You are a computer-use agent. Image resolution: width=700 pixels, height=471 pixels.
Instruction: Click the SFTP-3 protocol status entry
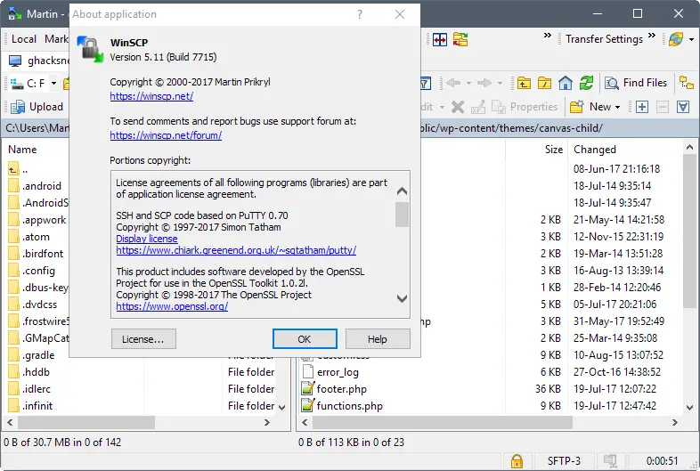pos(564,460)
